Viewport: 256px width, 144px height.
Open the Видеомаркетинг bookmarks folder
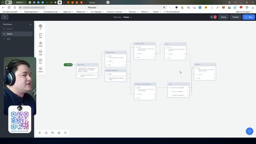click(x=32, y=12)
